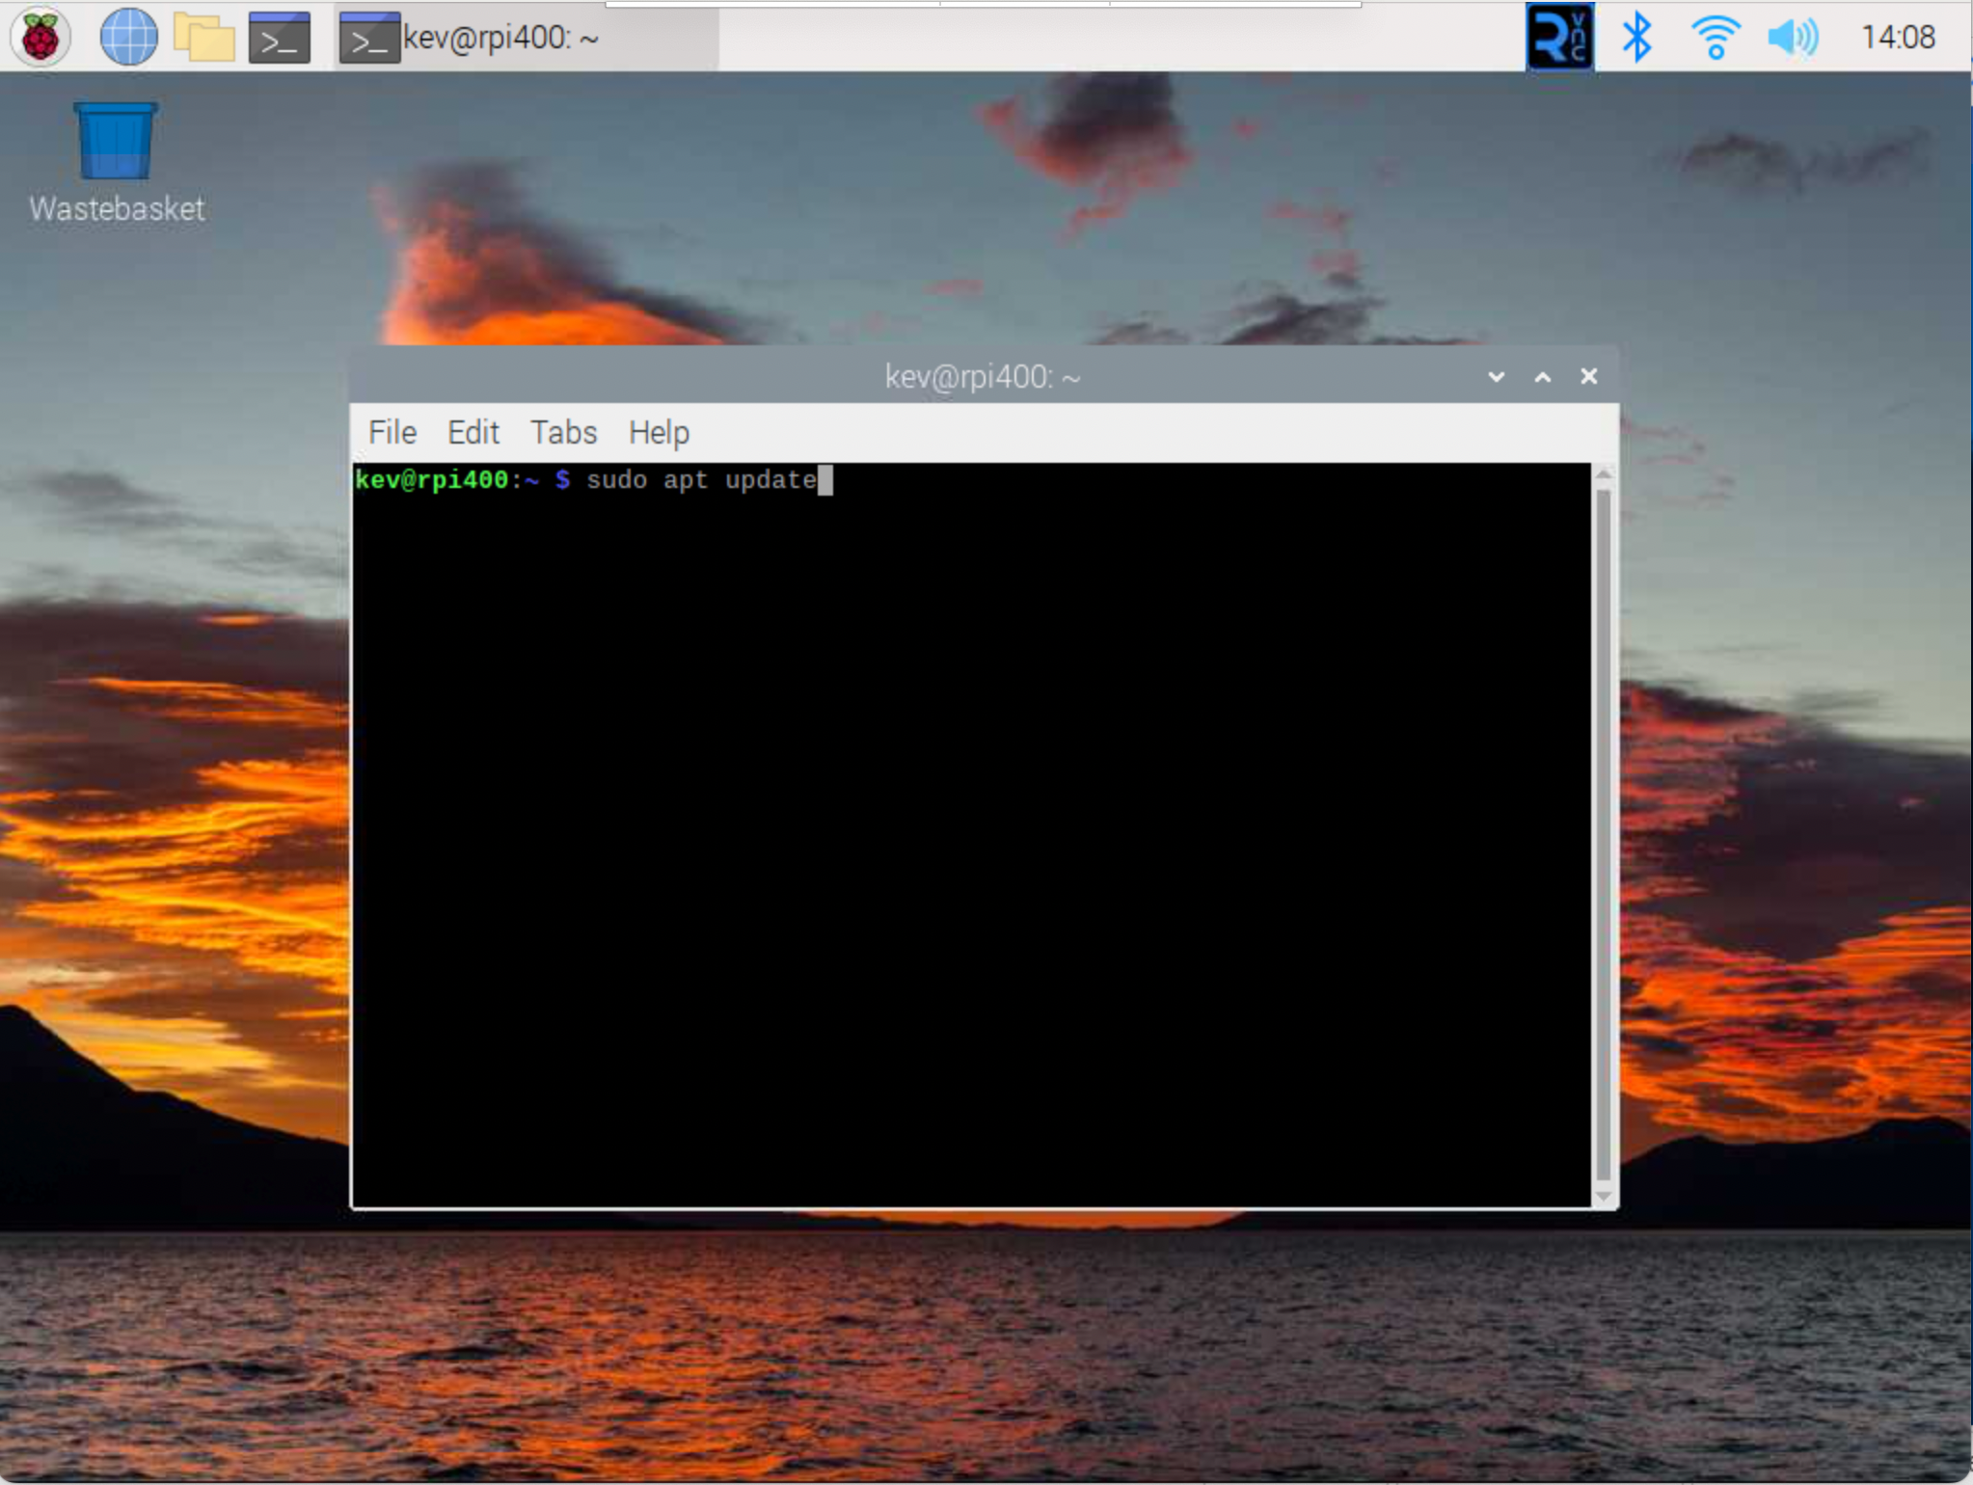Maximize the terminal window
This screenshot has height=1485, width=1973.
(1542, 376)
